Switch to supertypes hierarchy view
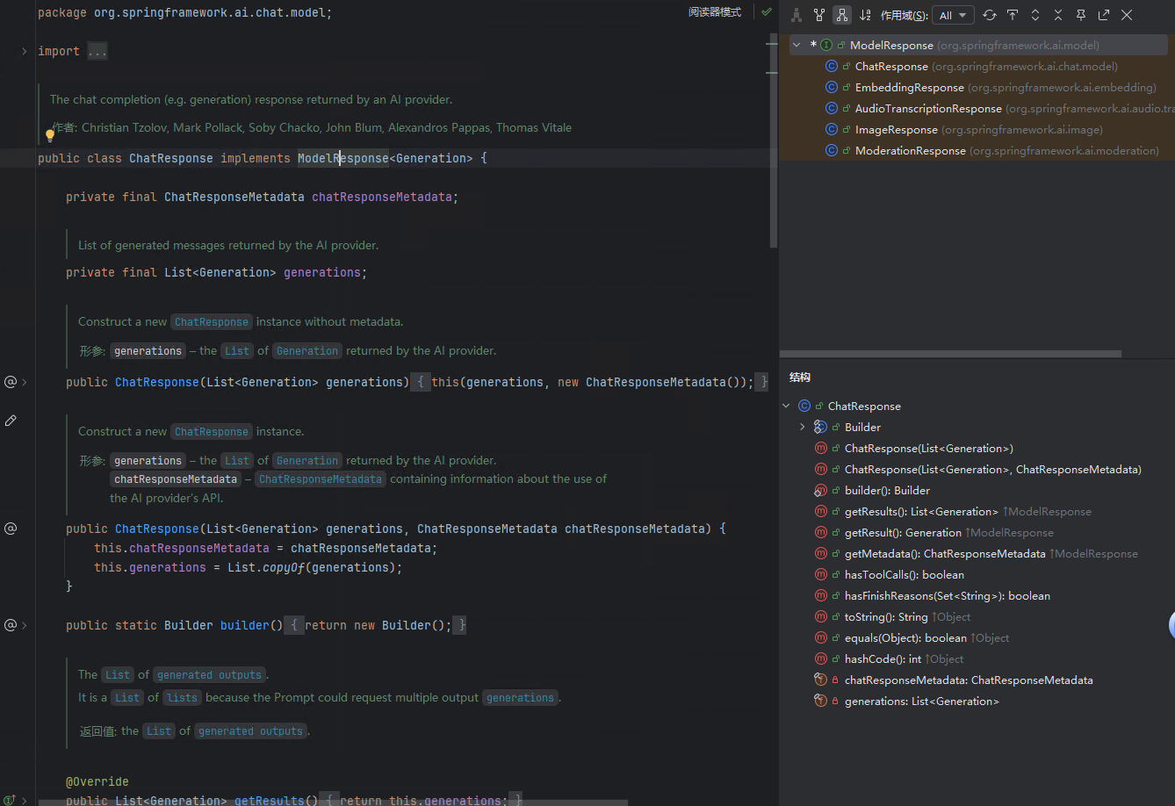Image resolution: width=1175 pixels, height=806 pixels. (819, 15)
